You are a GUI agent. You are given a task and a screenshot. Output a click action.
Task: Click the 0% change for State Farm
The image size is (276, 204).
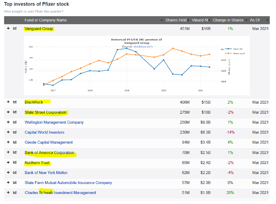(230, 183)
